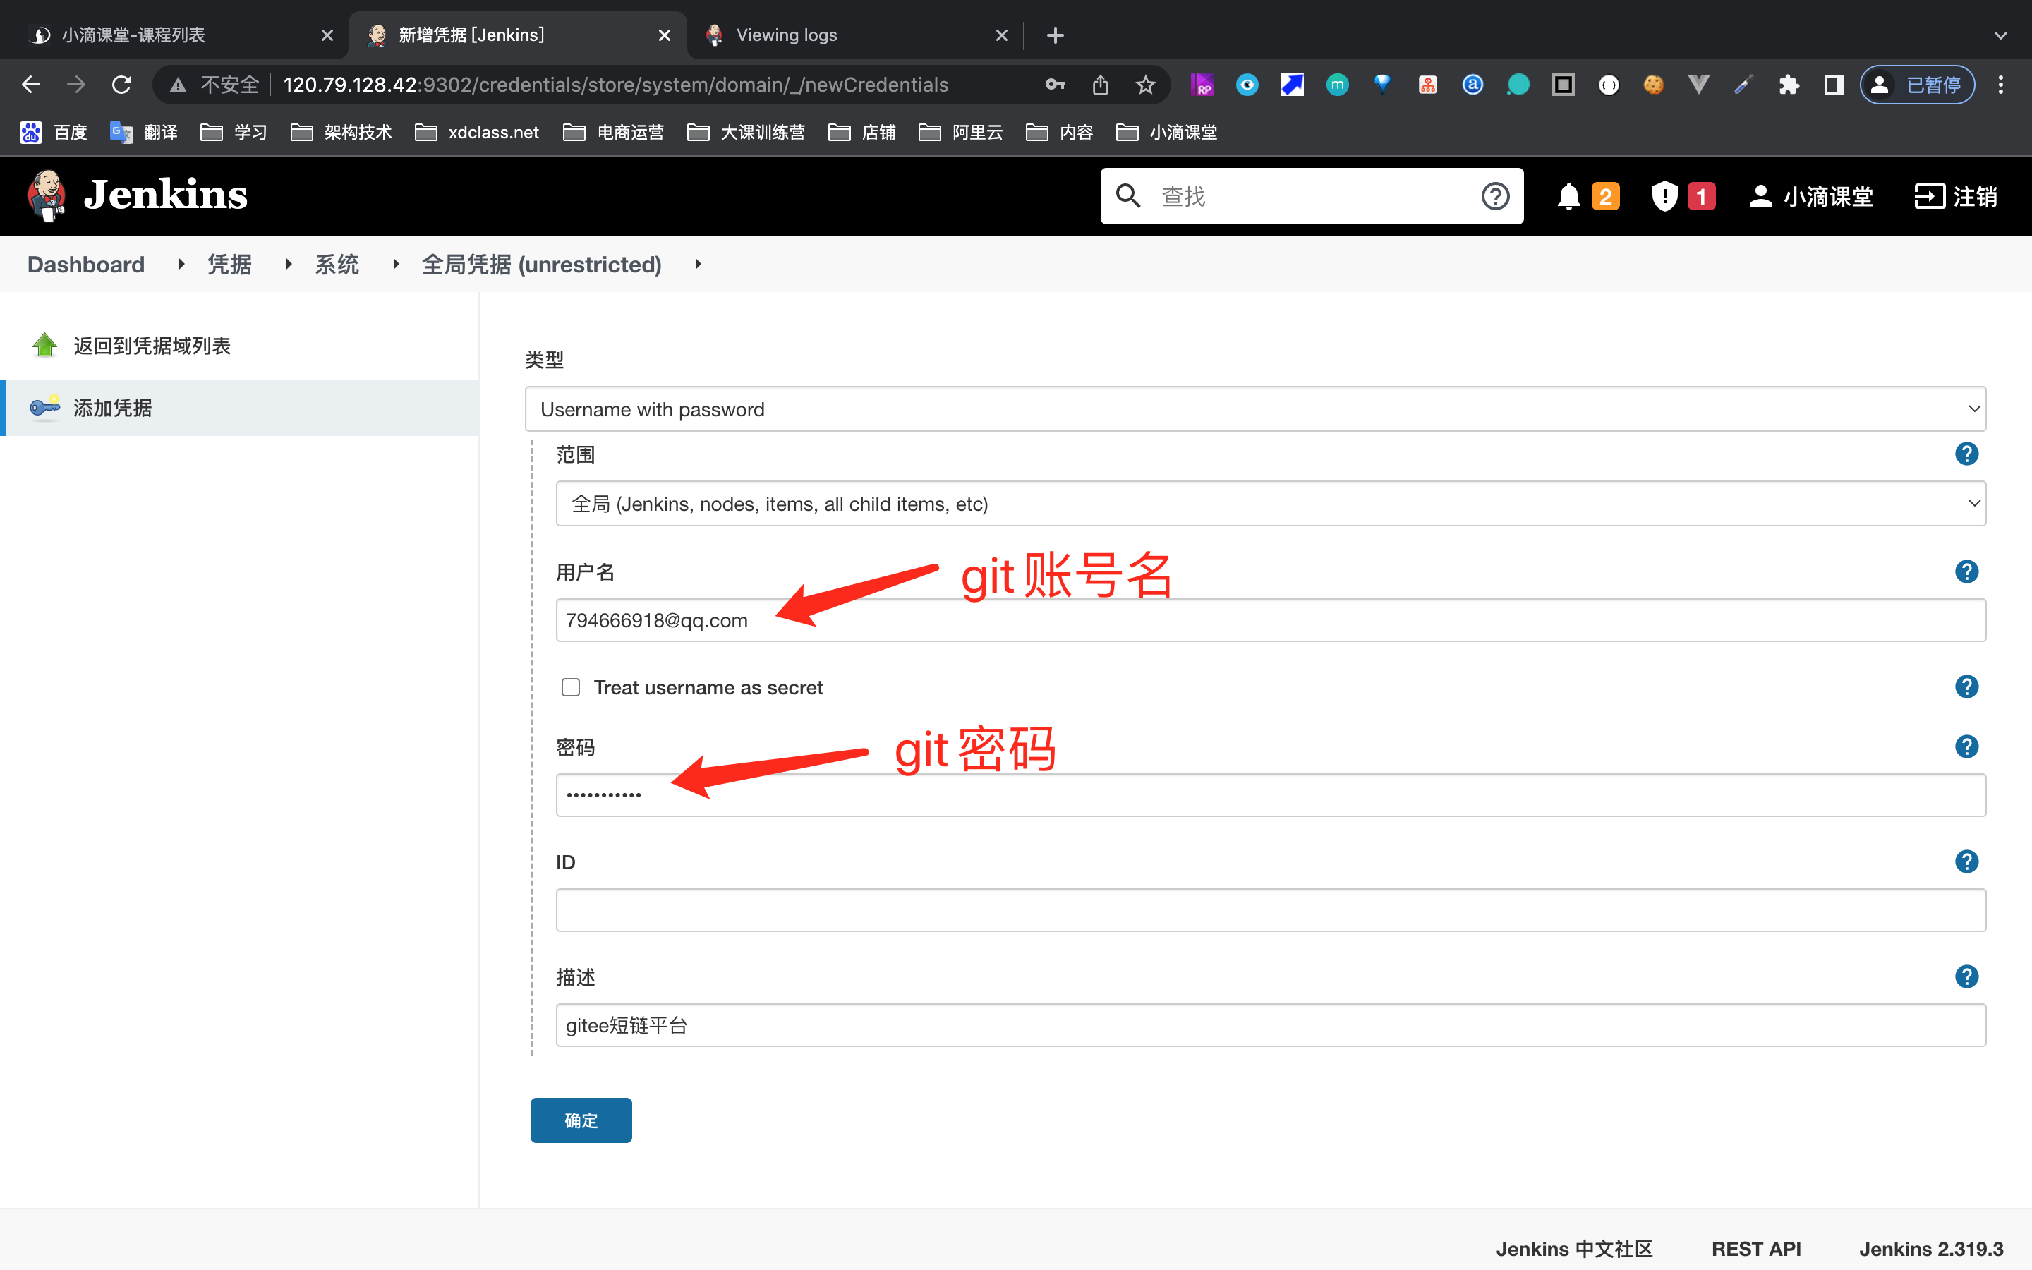Image resolution: width=2032 pixels, height=1270 pixels.
Task: Click browser forward arrow
Action: [x=76, y=85]
